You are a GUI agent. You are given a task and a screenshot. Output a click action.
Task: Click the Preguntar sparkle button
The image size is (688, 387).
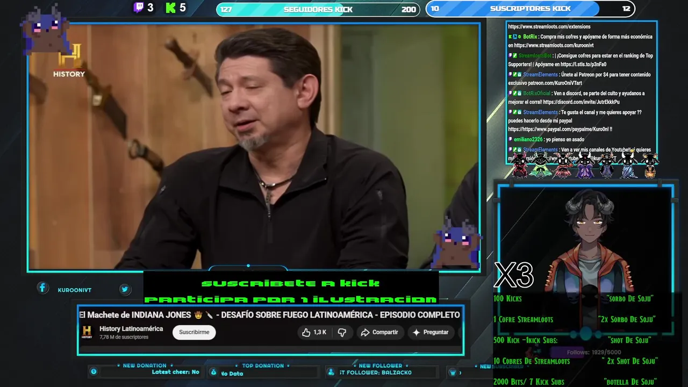tap(431, 333)
